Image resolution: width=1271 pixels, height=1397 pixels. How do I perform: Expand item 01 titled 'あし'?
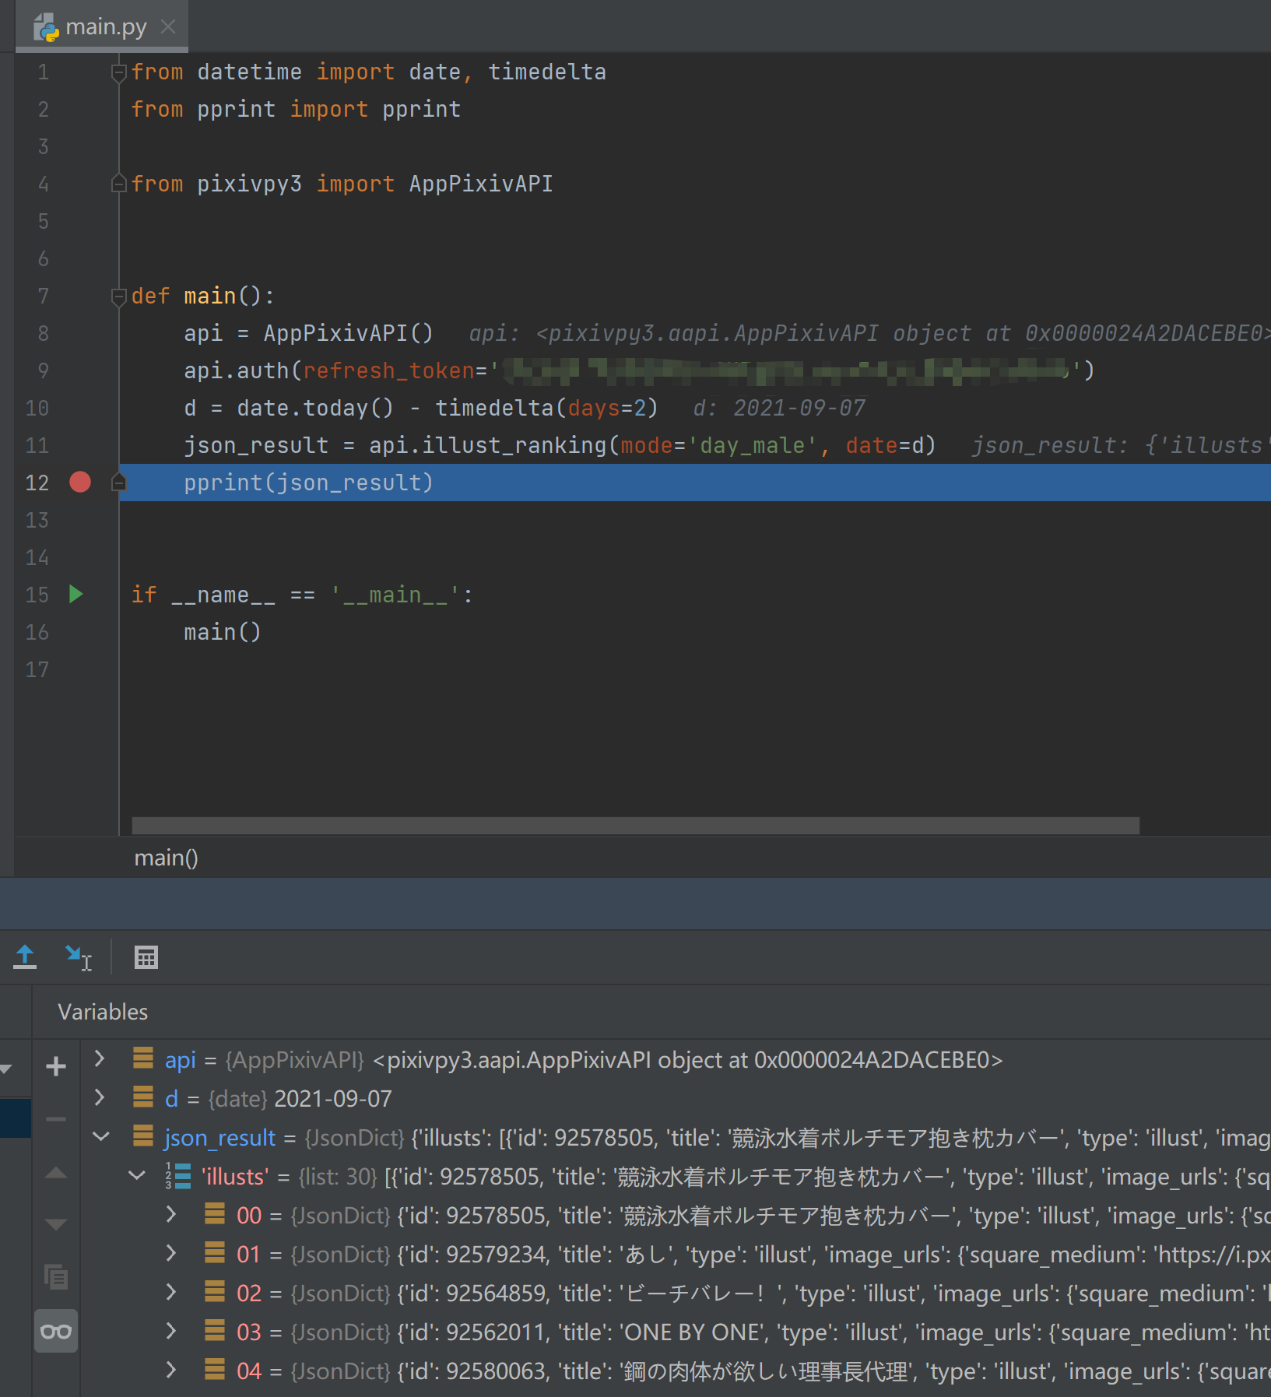click(x=170, y=1254)
